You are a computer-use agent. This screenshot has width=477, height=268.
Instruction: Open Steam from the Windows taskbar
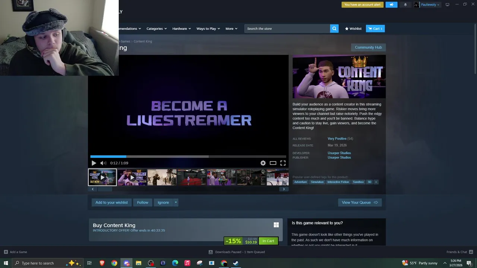click(236, 263)
